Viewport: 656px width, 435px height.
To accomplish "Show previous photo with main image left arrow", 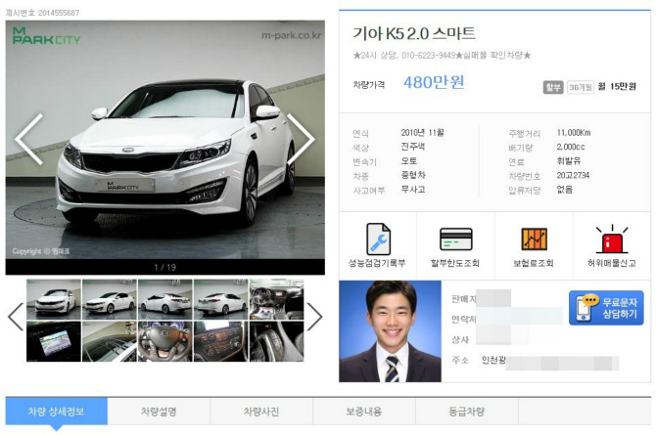I will click(28, 140).
